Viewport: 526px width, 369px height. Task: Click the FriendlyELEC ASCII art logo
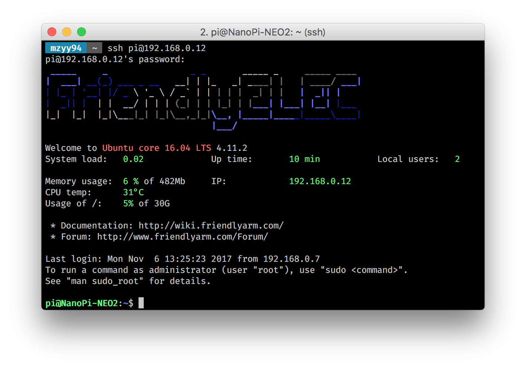[203, 101]
